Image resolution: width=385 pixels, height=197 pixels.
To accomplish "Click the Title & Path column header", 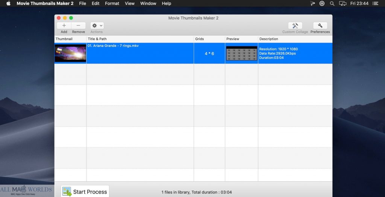I will pos(97,39).
